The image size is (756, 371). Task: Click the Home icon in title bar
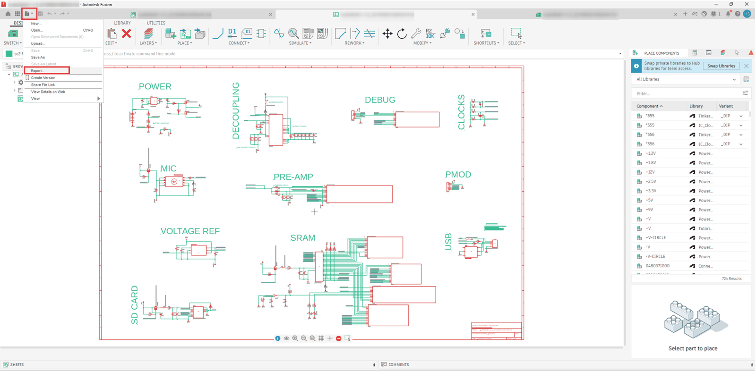coord(8,14)
